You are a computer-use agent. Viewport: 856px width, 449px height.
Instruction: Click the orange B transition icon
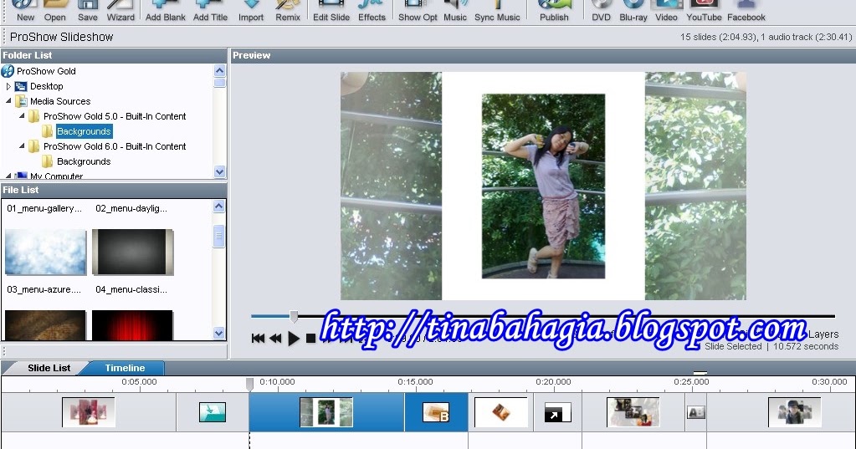click(436, 412)
